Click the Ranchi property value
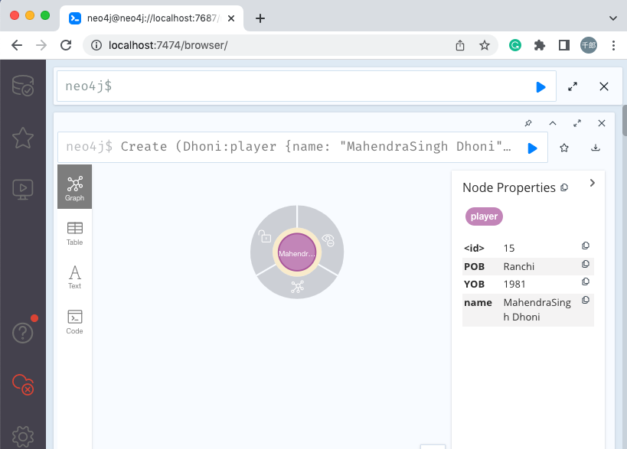The width and height of the screenshot is (627, 449). pos(518,266)
